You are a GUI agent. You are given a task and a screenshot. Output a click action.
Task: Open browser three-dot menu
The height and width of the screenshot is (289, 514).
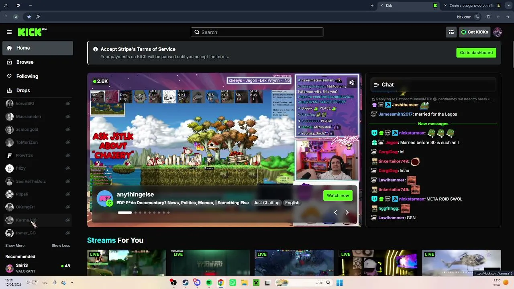(6, 17)
